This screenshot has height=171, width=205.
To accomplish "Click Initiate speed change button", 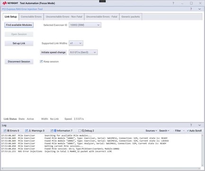I will point(53,52).
